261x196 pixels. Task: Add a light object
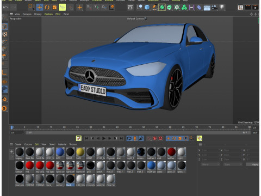pyautogui.click(x=222, y=7)
